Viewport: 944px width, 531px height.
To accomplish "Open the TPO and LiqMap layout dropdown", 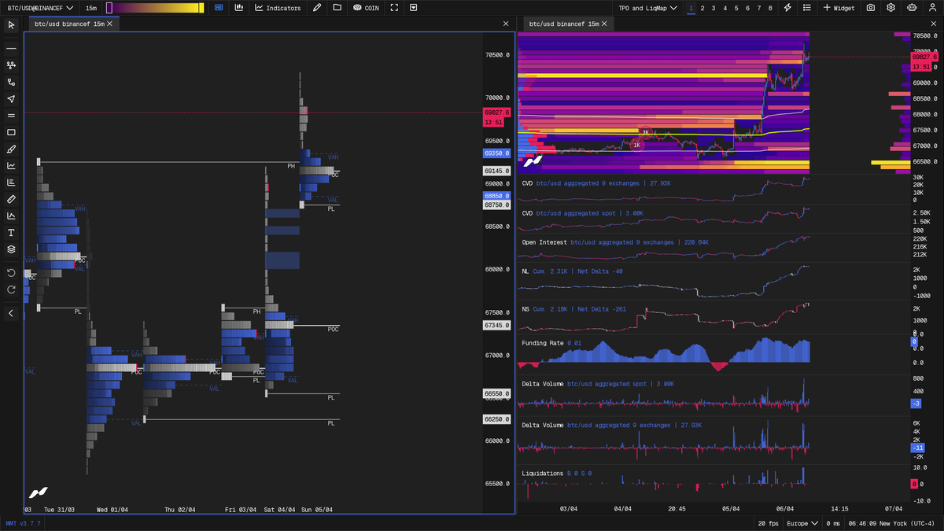I will pyautogui.click(x=647, y=8).
